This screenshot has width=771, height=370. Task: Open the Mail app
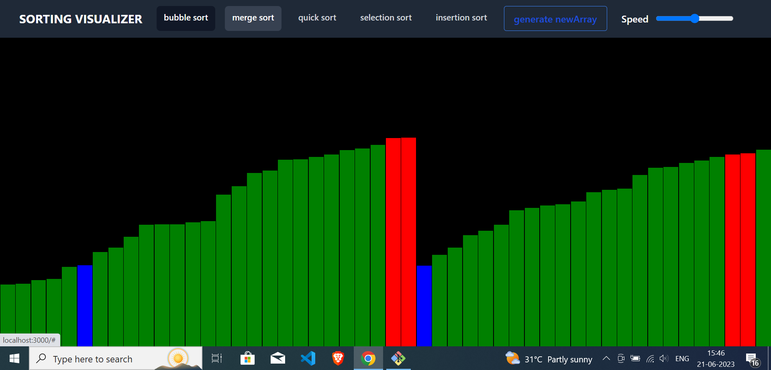(x=277, y=358)
